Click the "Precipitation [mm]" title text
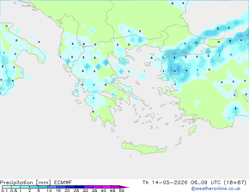249x192 pixels. click(26, 183)
